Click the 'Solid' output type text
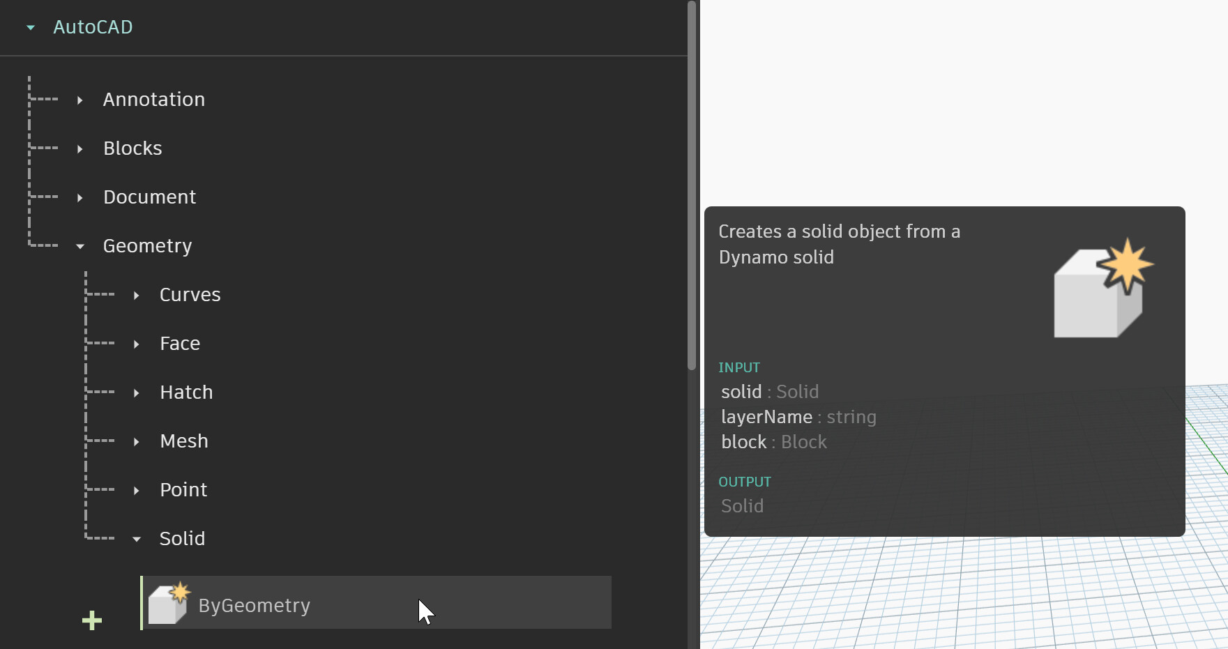 click(742, 506)
